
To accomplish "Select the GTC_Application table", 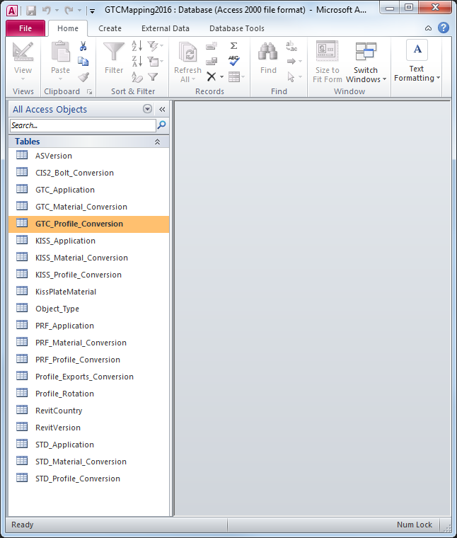I will pos(89,190).
